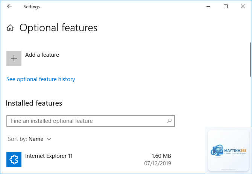Select the Internet Explorer 11 puzzle icon
This screenshot has width=252, height=174.
pyautogui.click(x=14, y=159)
